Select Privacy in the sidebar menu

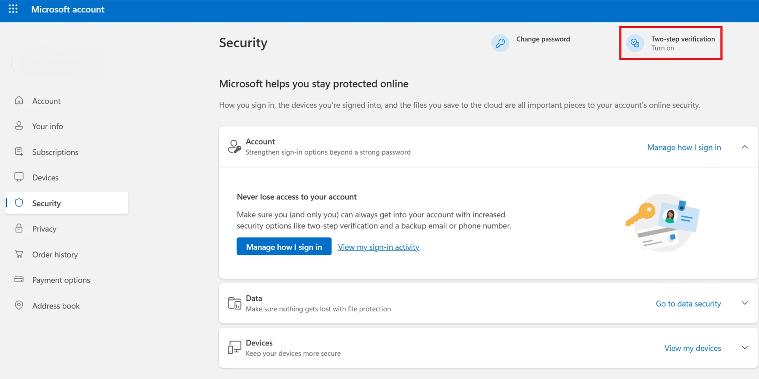point(44,229)
